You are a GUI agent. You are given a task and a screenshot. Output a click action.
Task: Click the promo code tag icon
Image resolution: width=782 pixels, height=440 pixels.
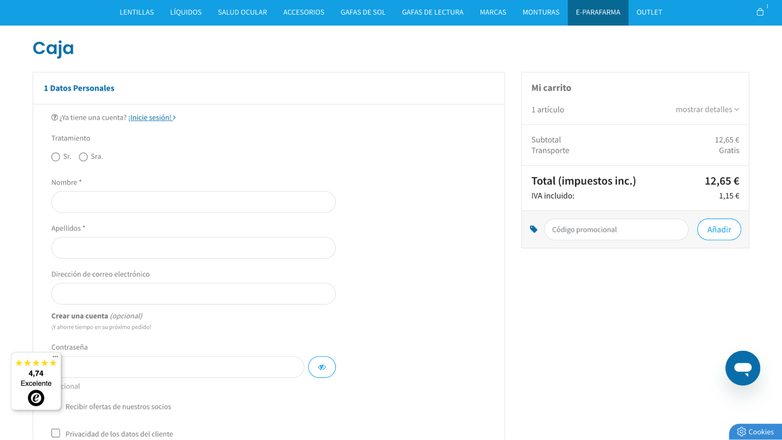(534, 229)
